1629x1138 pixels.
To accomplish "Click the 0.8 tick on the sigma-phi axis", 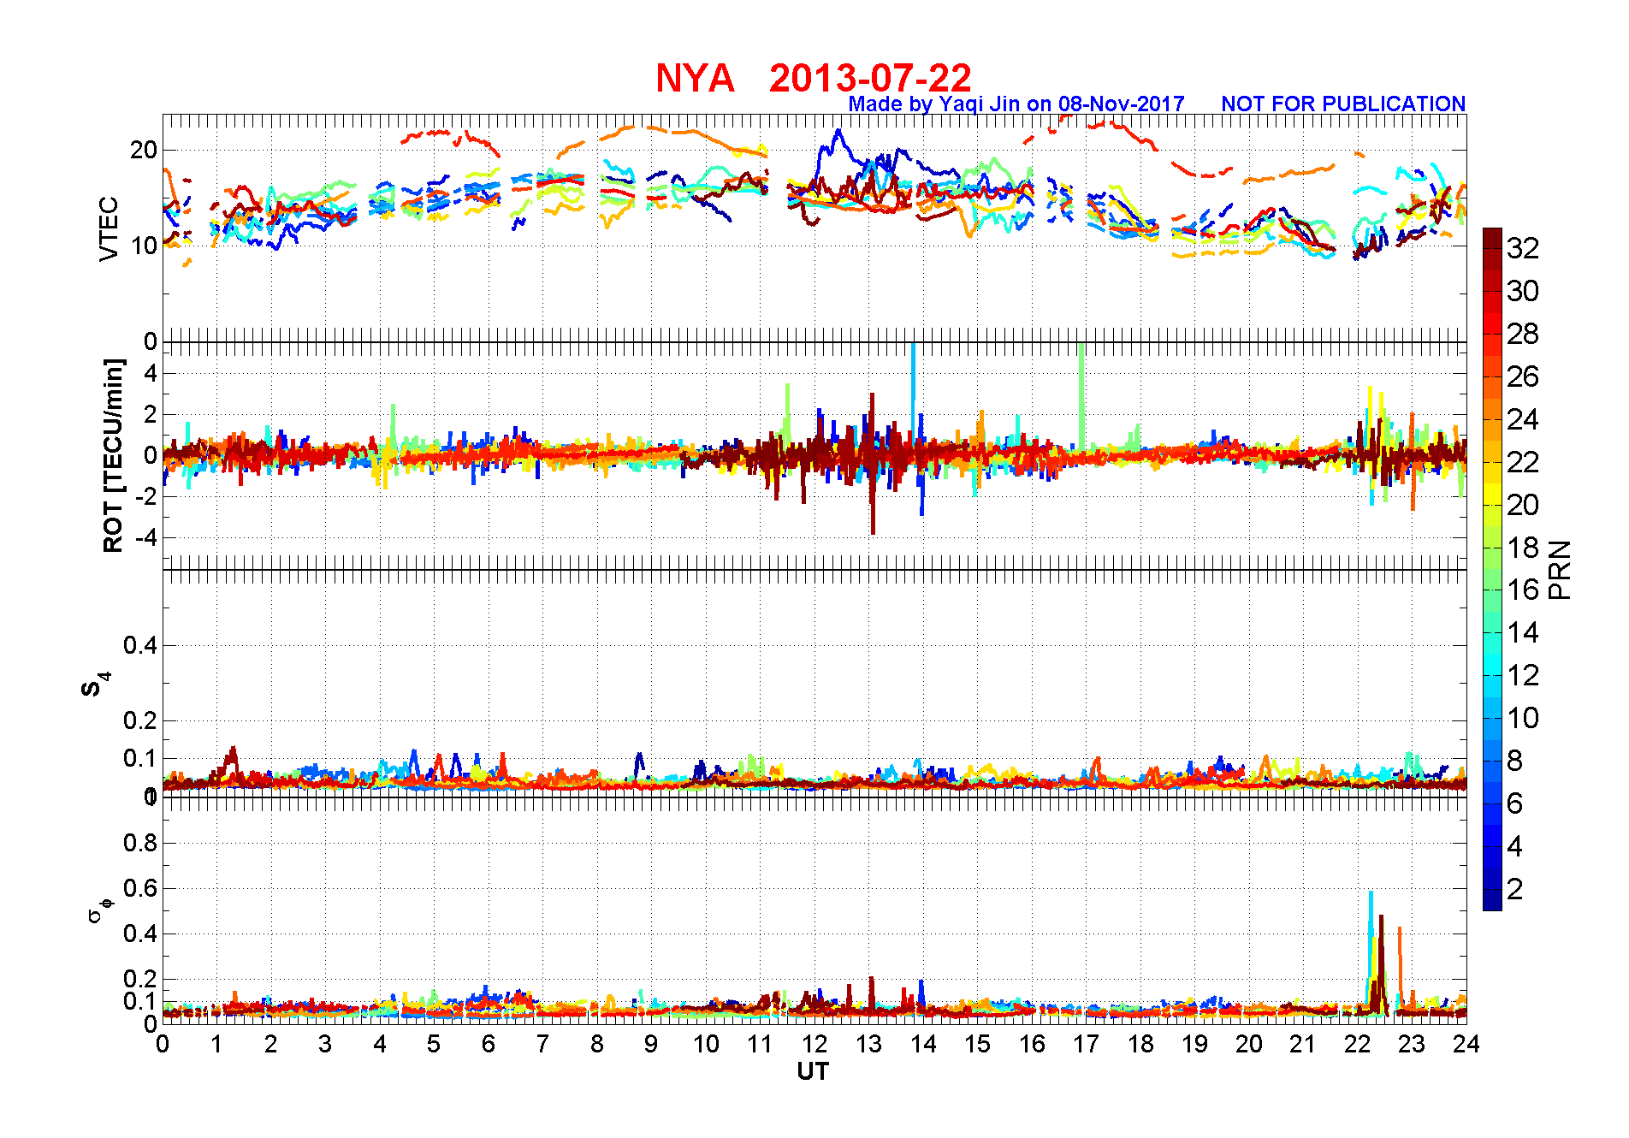I will [140, 844].
